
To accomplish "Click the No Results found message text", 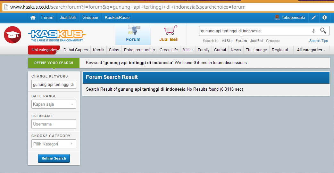I will [x=203, y=89].
